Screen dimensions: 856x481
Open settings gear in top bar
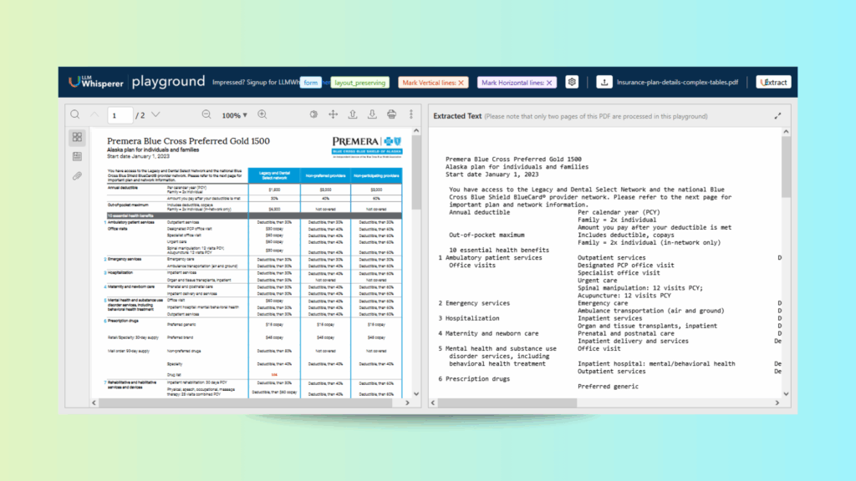(572, 82)
